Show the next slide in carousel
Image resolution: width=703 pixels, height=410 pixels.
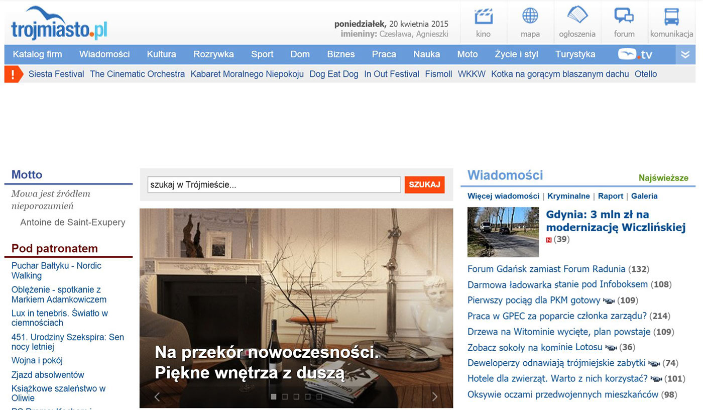[435, 397]
